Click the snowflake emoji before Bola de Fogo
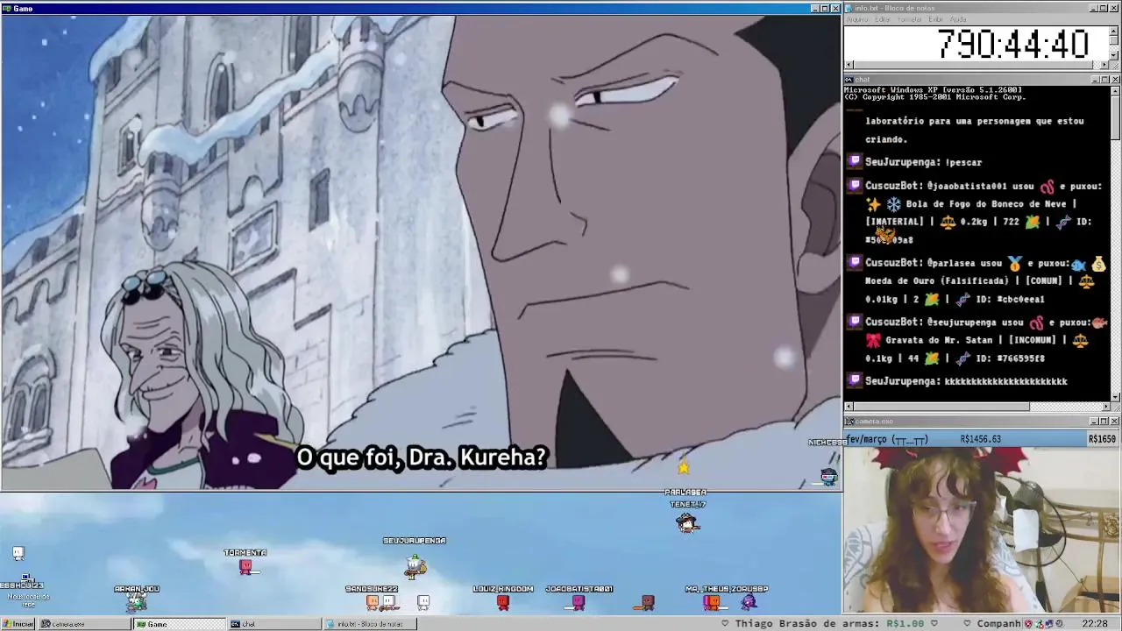Image resolution: width=1122 pixels, height=631 pixels. point(893,204)
